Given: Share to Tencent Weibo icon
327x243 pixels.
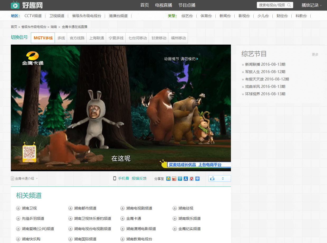Looking at the screenshot, I should [x=180, y=179].
